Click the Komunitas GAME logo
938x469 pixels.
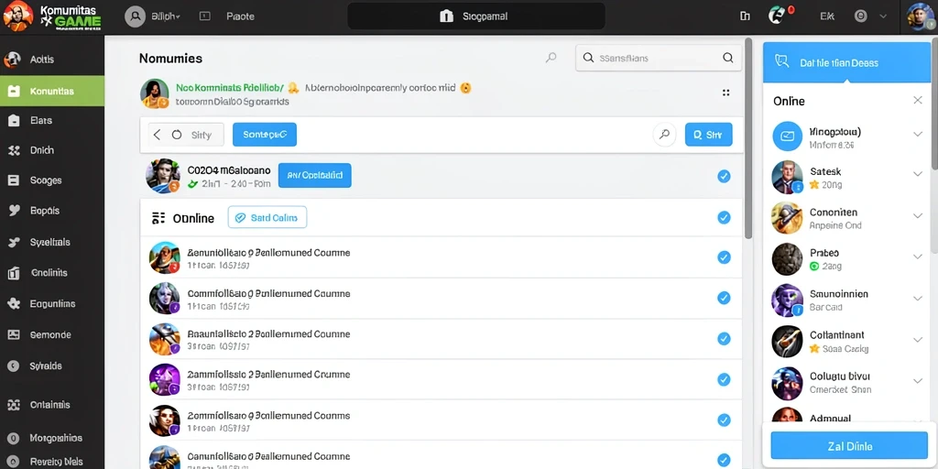52,16
